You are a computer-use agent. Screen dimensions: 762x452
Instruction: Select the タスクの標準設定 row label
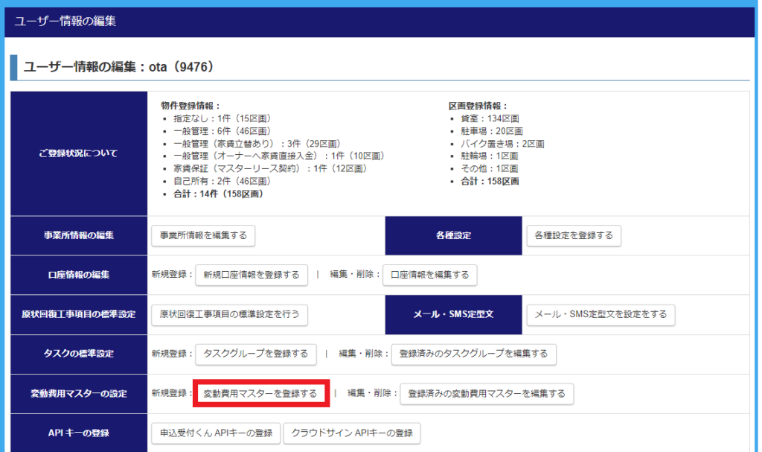coord(79,354)
